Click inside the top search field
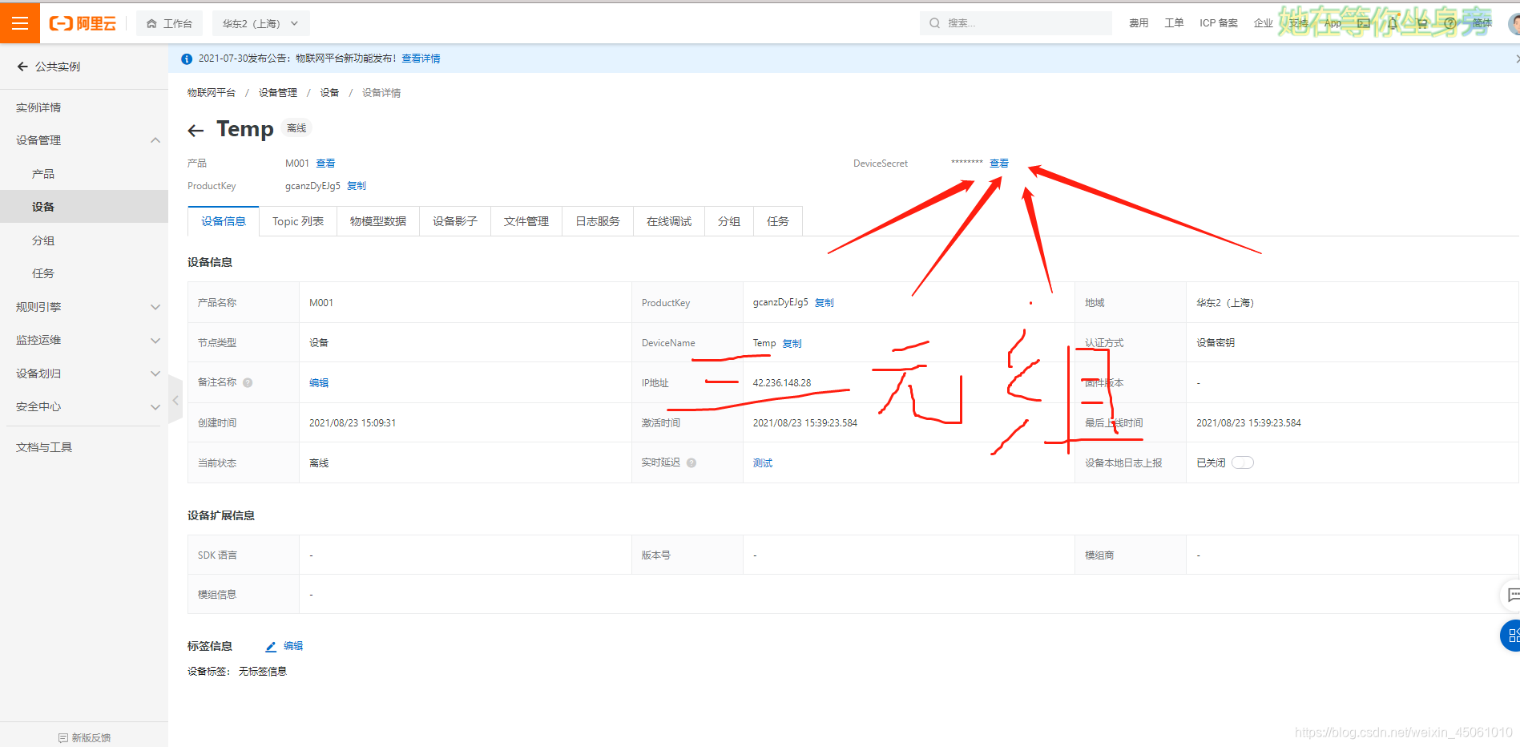The image size is (1520, 747). coord(1018,22)
